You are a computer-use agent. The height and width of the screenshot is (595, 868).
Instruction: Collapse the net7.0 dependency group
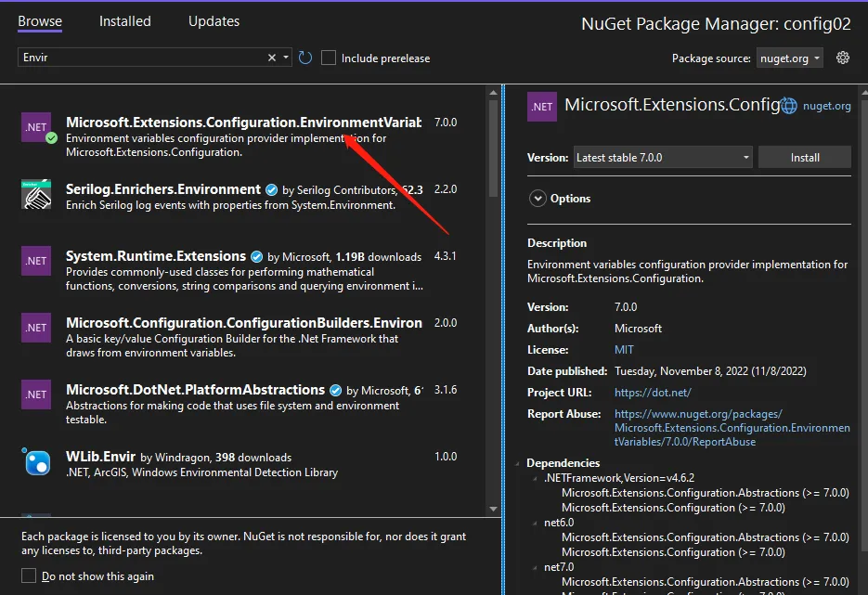pyautogui.click(x=535, y=567)
